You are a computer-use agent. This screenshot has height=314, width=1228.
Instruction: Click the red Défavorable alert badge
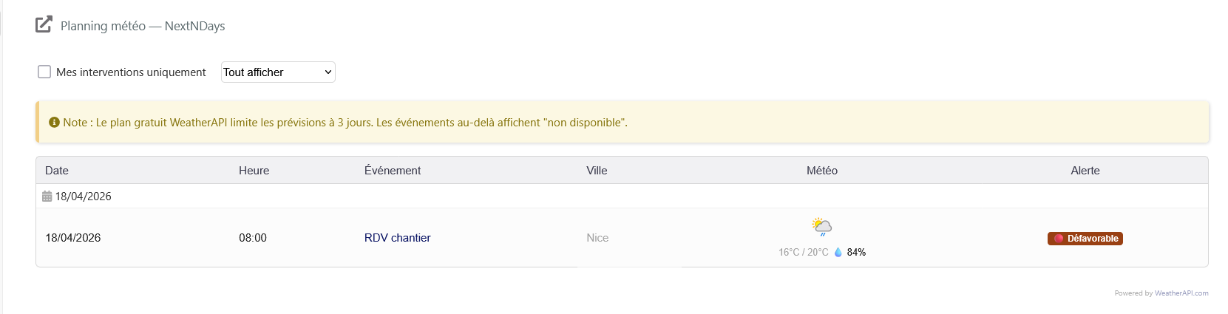1085,239
